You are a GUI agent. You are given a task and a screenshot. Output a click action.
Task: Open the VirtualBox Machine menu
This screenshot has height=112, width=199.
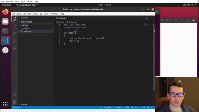click(x=9, y=2)
